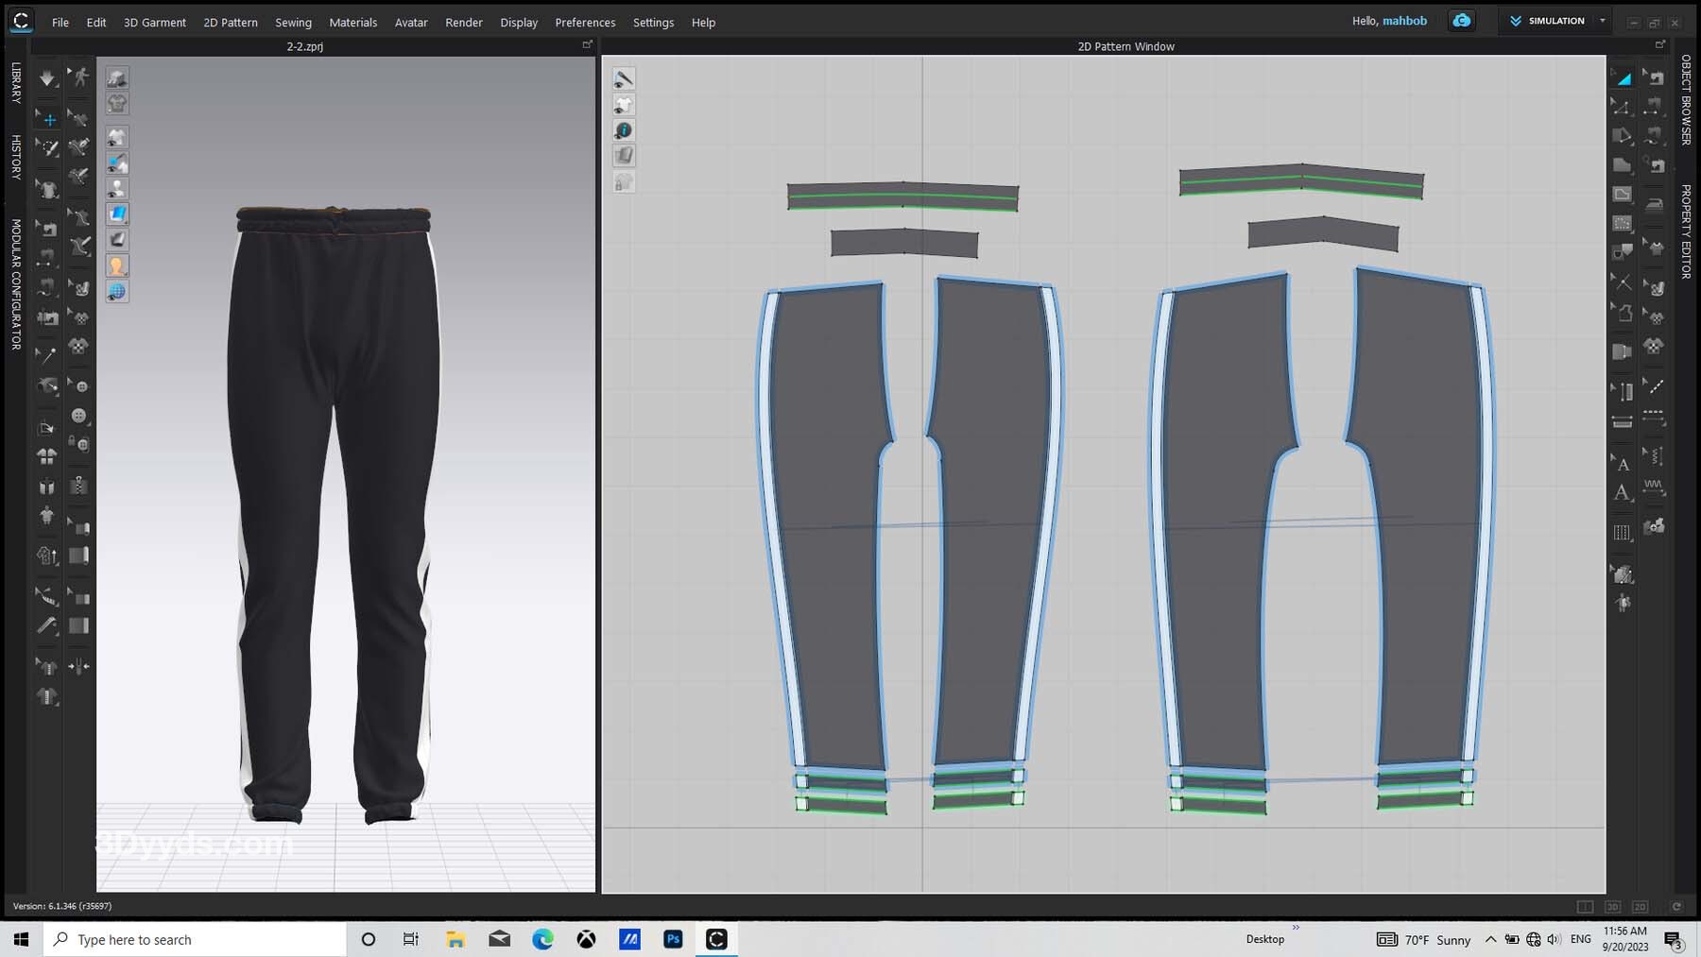
Task: Open Photoshop from the Windows taskbar
Action: coord(673,939)
